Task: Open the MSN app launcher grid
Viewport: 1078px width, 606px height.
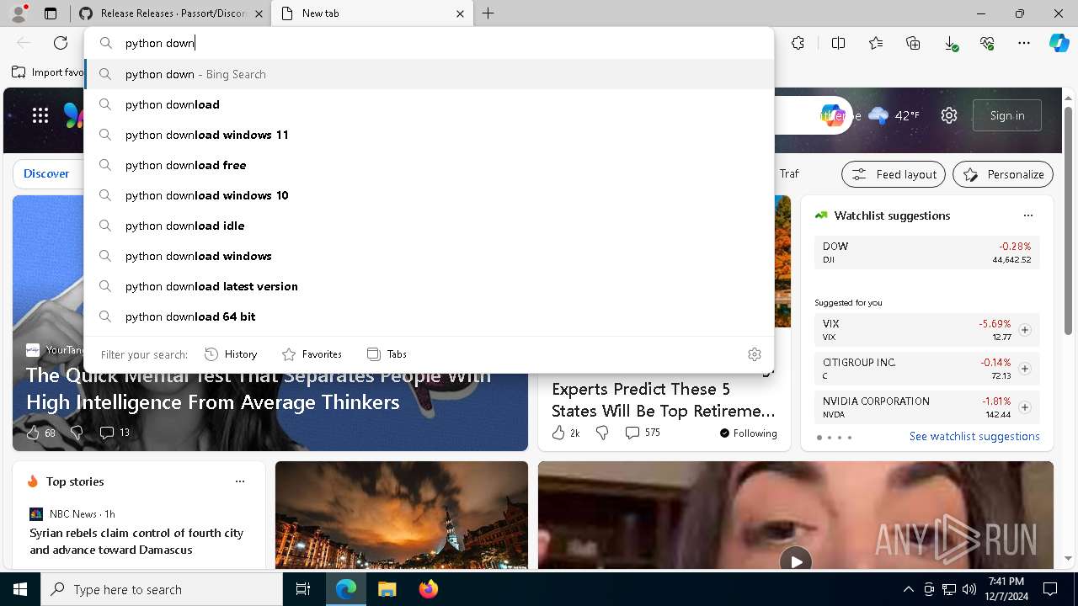Action: [x=40, y=116]
